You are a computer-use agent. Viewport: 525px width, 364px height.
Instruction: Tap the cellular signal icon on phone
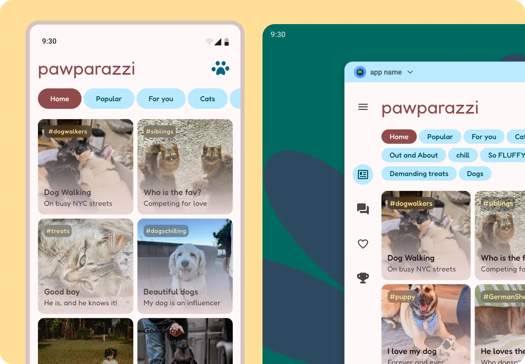(x=218, y=42)
